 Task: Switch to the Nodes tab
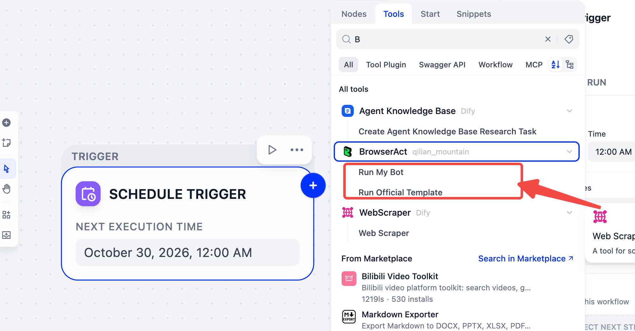[354, 14]
